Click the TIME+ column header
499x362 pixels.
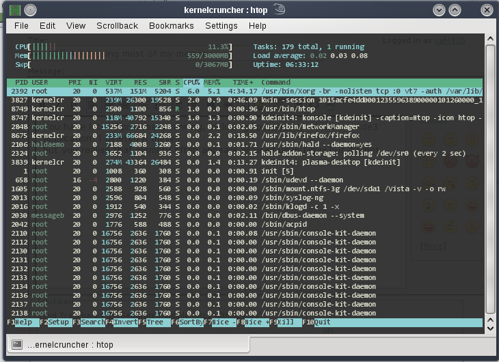click(x=243, y=83)
